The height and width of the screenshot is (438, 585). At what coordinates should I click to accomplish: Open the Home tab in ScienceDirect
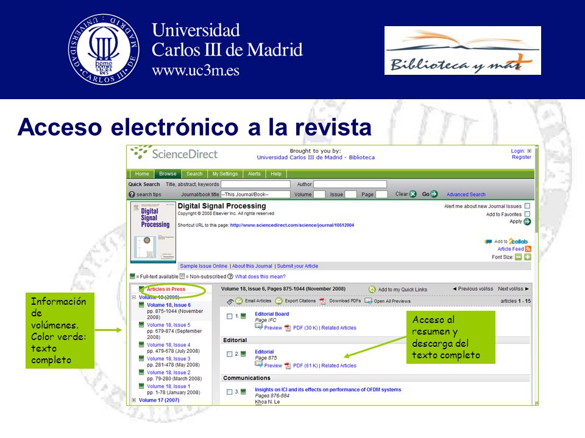pos(142,174)
